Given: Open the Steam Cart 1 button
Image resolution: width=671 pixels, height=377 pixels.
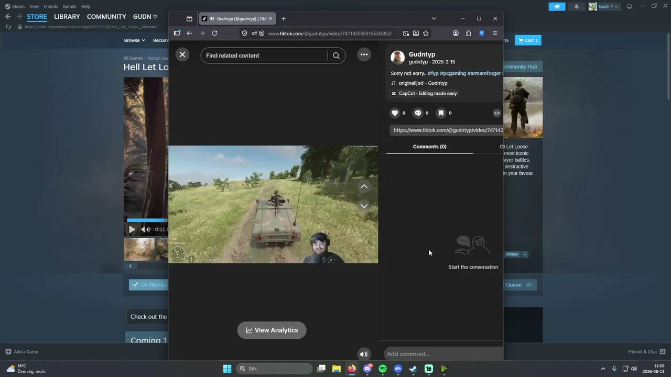Looking at the screenshot, I should click(x=528, y=40).
